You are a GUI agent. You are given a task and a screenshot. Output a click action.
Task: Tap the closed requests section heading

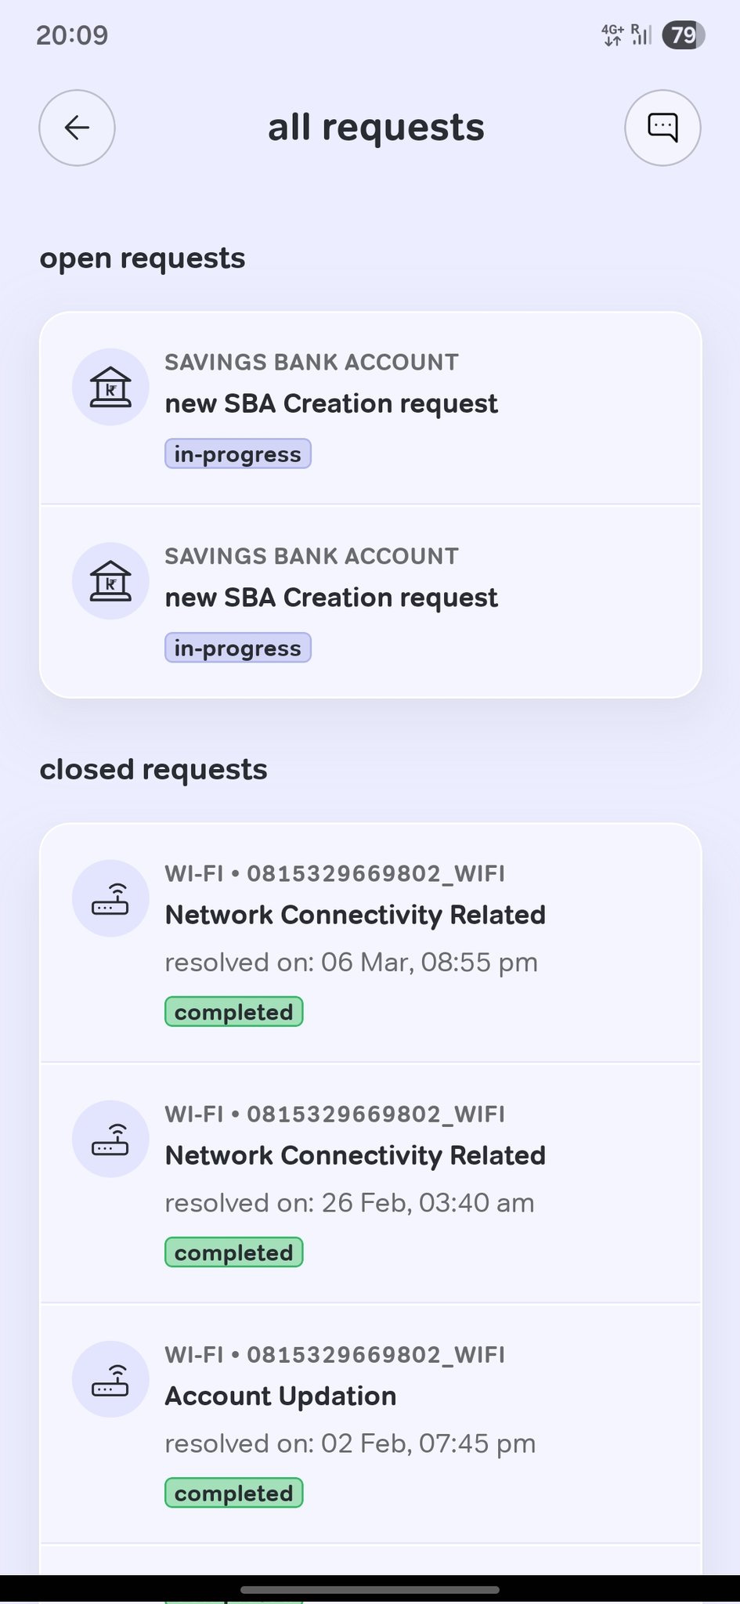tap(153, 770)
